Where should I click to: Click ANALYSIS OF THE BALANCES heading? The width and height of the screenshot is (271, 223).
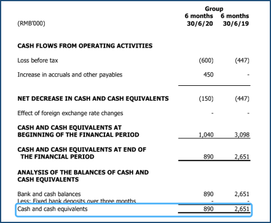[83, 176]
